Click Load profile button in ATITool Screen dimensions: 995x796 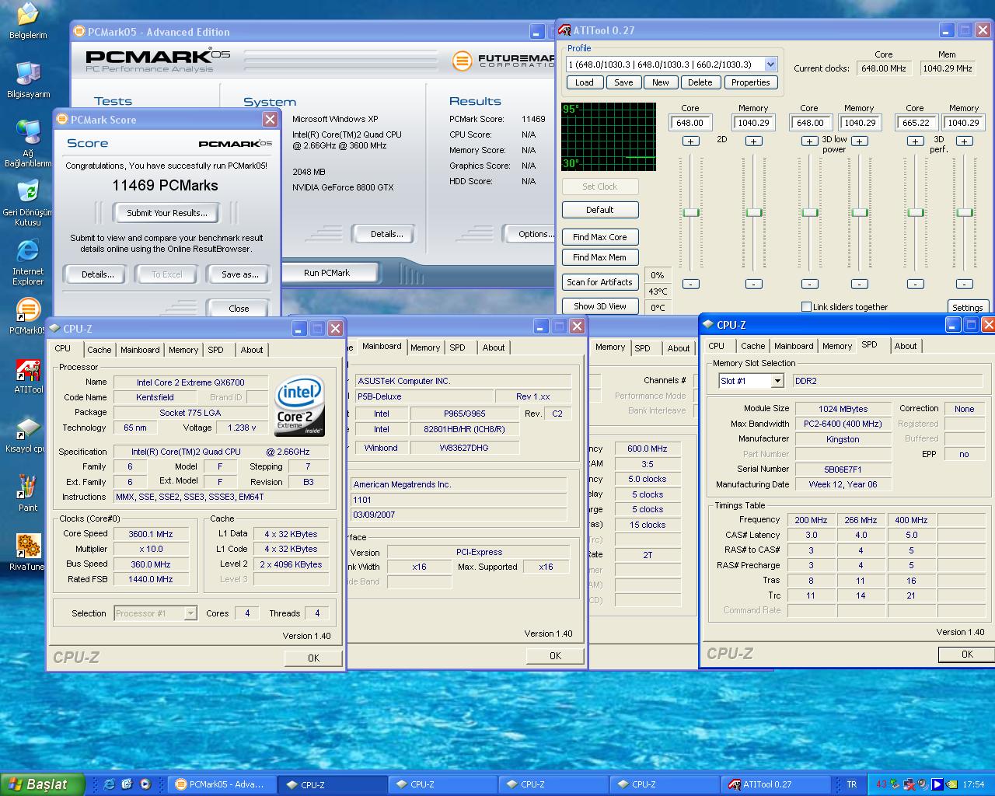[585, 82]
